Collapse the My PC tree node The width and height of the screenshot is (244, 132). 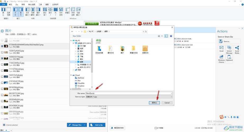[71, 40]
